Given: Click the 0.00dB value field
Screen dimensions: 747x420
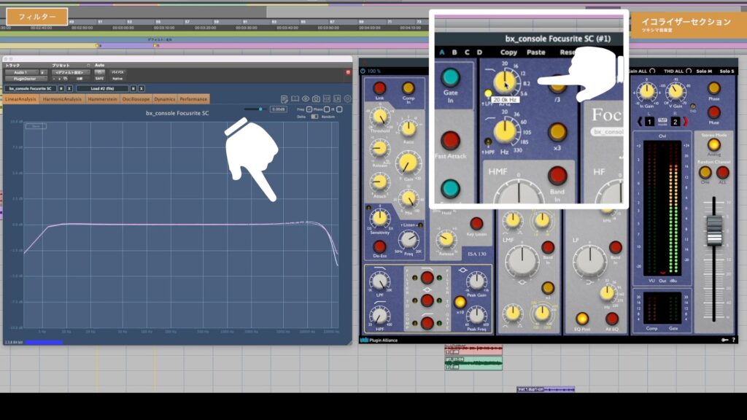Looking at the screenshot, I should 278,109.
